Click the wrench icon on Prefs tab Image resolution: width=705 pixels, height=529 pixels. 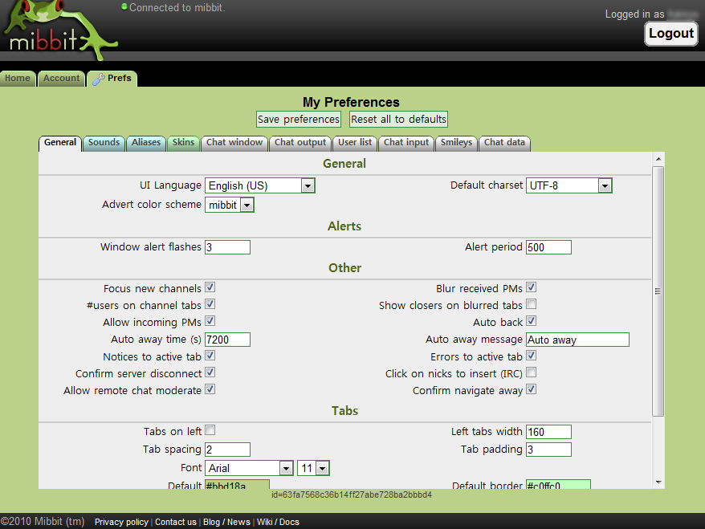(x=99, y=79)
